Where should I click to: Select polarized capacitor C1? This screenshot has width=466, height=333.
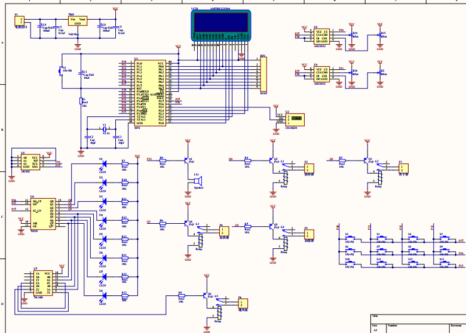click(x=81, y=73)
